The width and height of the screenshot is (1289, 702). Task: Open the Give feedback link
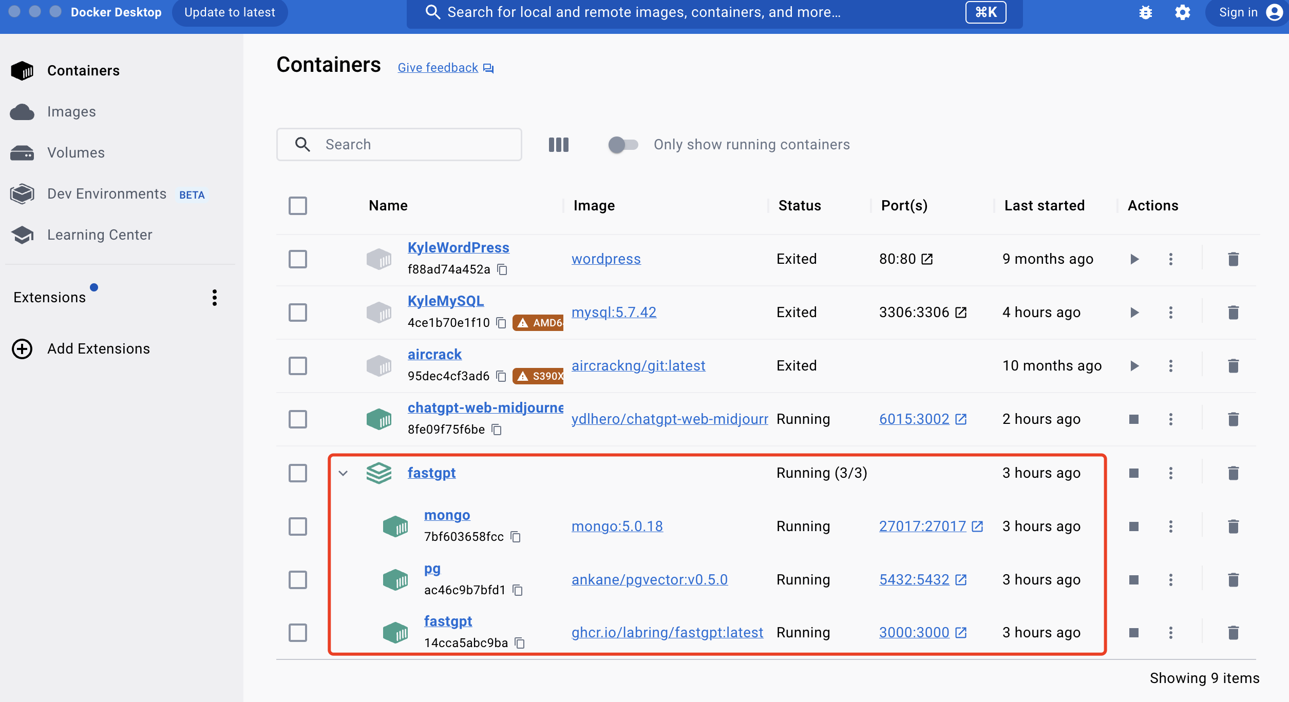coord(445,68)
